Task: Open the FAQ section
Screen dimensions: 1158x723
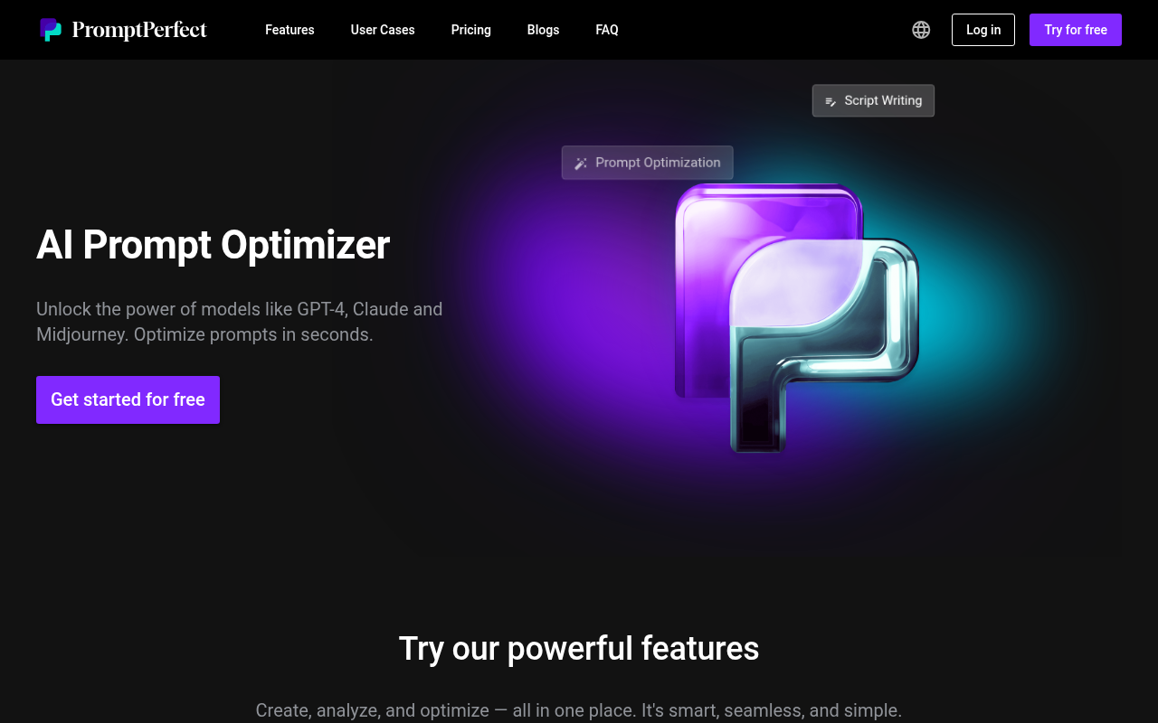Action: pyautogui.click(x=606, y=30)
